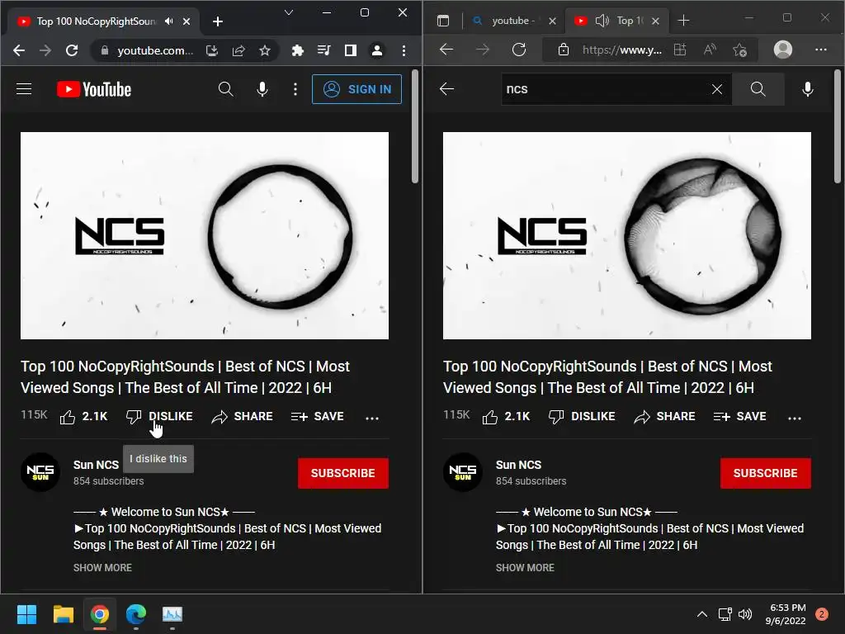This screenshot has width=845, height=634.
Task: Click SHARE in the Edge window
Action: coord(664,417)
